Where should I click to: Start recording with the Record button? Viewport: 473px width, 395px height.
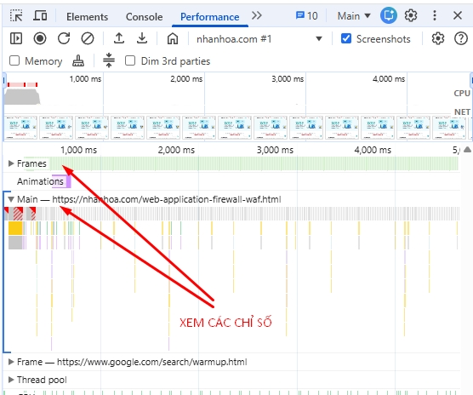point(40,38)
